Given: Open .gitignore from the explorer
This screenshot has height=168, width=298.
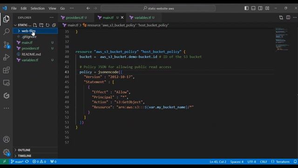Looking at the screenshot, I should (35, 36).
